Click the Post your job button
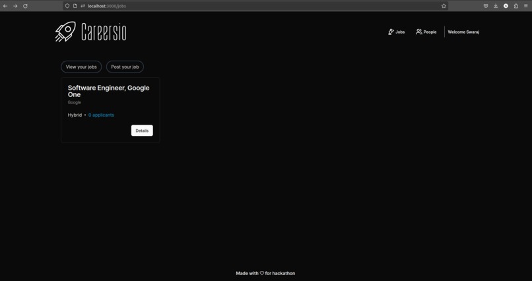This screenshot has width=532, height=281. coord(125,67)
